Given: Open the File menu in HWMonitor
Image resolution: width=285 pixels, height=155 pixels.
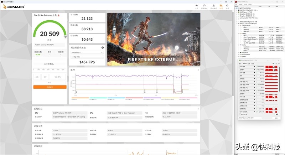Looking at the screenshot, I should coord(236,5).
